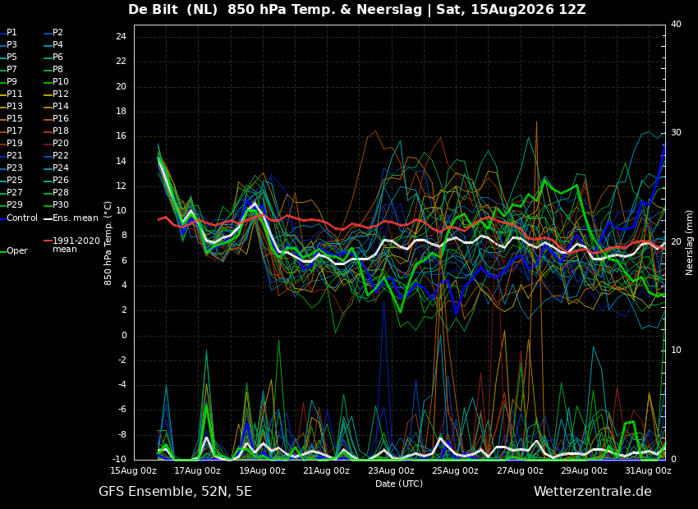Click the Oper legend label

coord(18,251)
